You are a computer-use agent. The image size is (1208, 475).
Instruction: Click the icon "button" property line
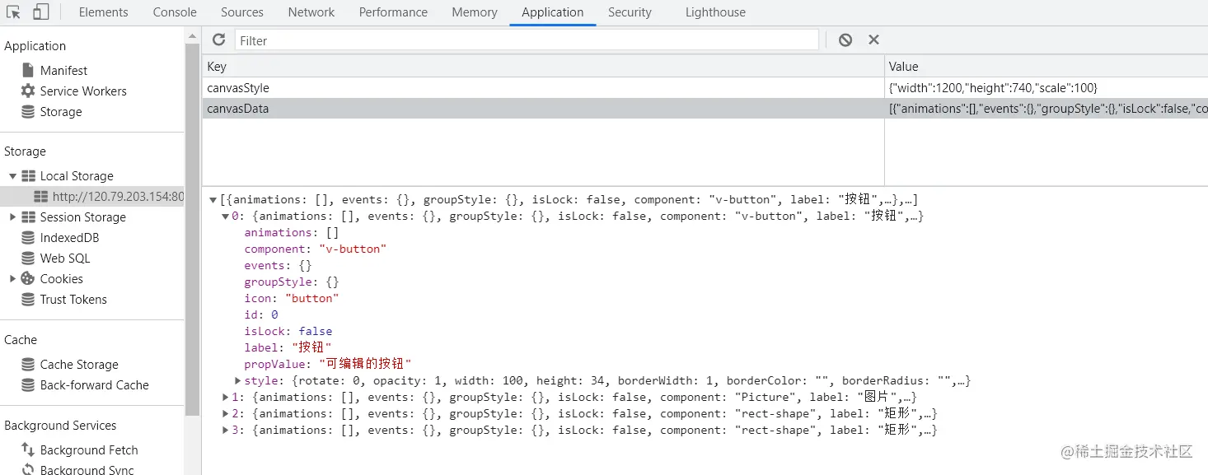[291, 298]
